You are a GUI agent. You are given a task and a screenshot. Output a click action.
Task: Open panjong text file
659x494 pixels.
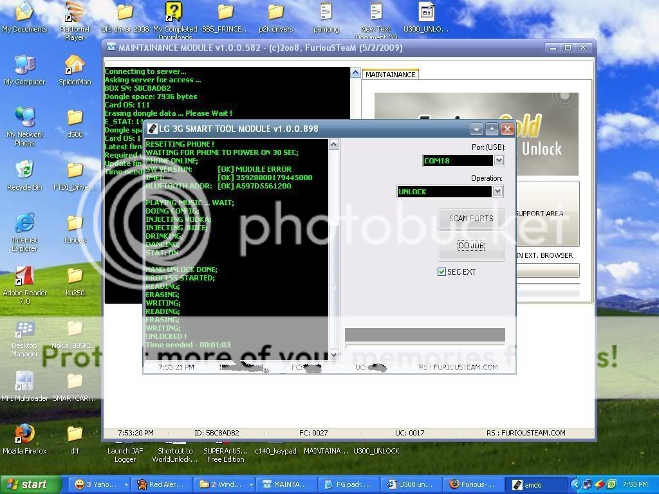(326, 17)
